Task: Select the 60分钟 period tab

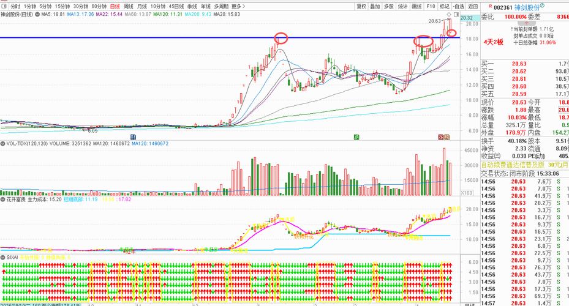Action: (x=99, y=7)
